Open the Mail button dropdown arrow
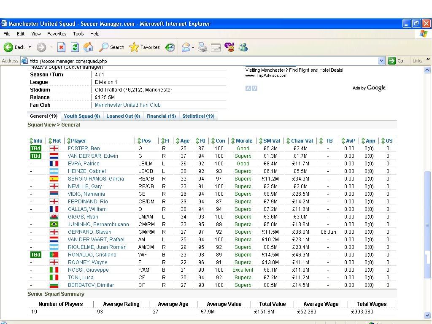The image size is (432, 324). [193, 47]
